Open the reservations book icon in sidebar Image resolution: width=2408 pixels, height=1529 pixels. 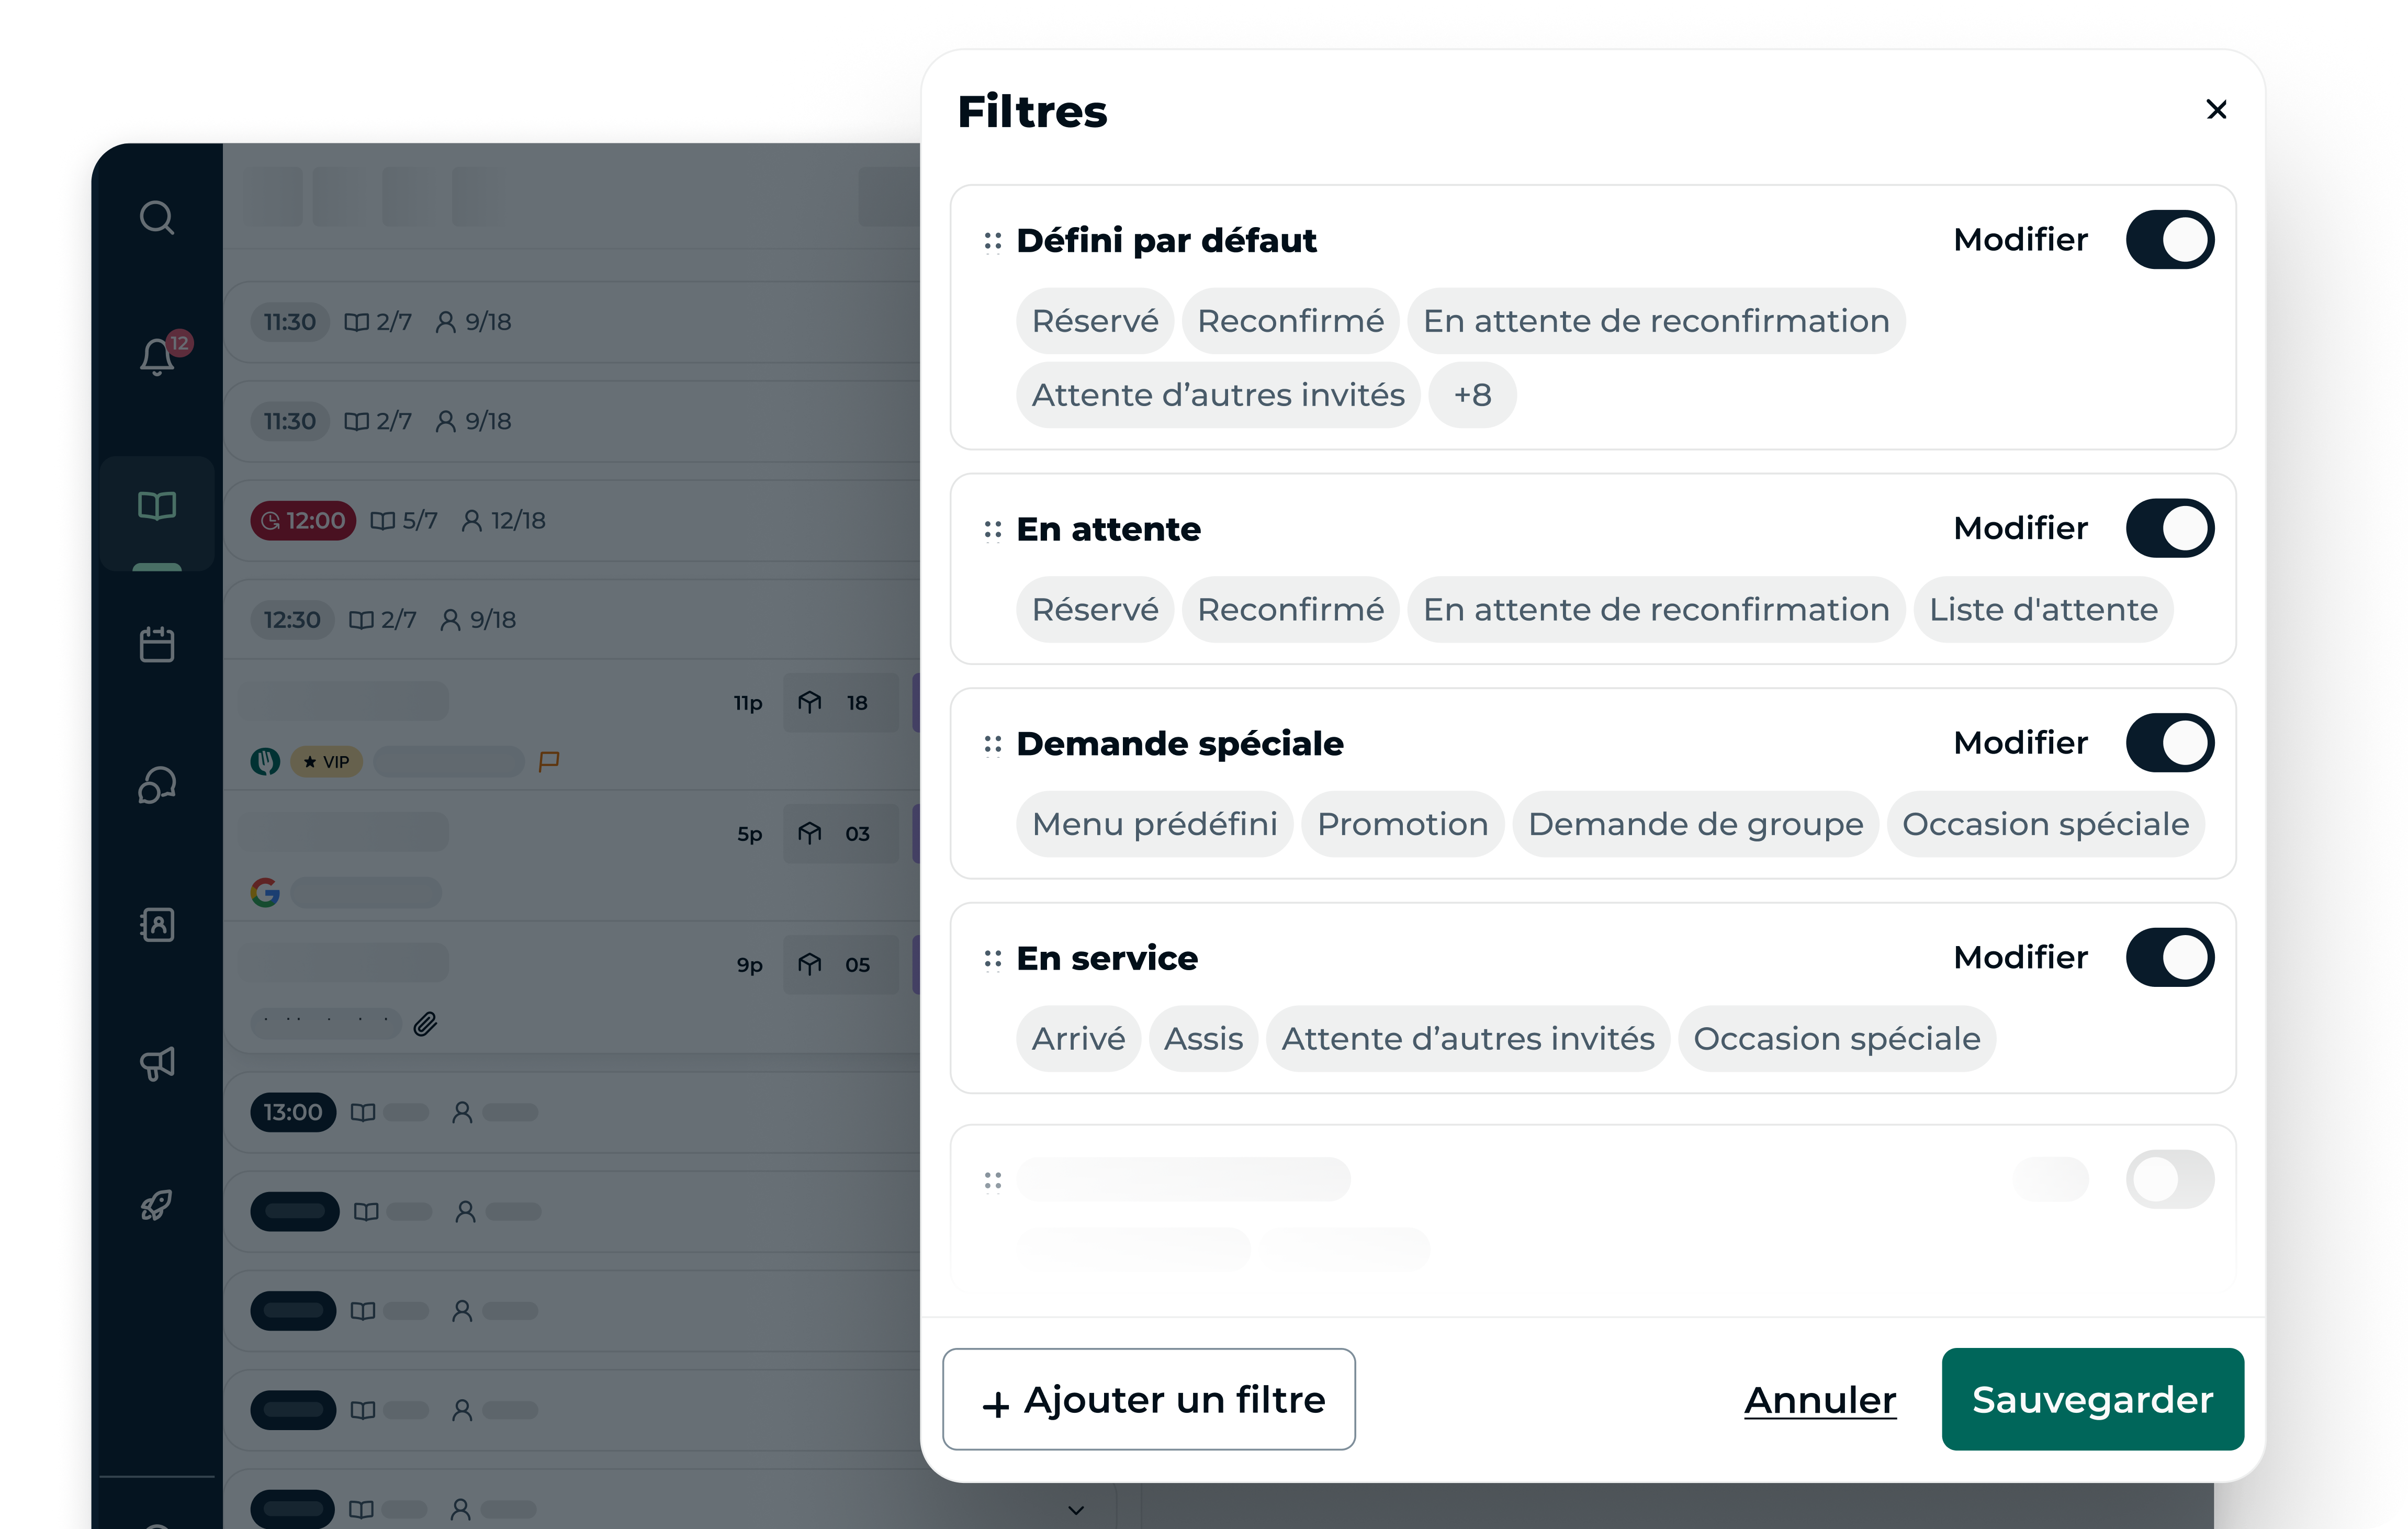pyautogui.click(x=157, y=506)
